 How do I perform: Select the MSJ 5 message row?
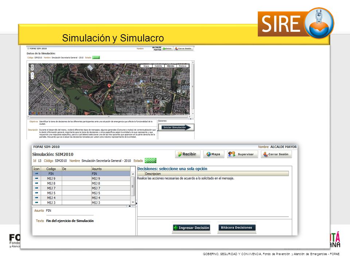(82, 193)
